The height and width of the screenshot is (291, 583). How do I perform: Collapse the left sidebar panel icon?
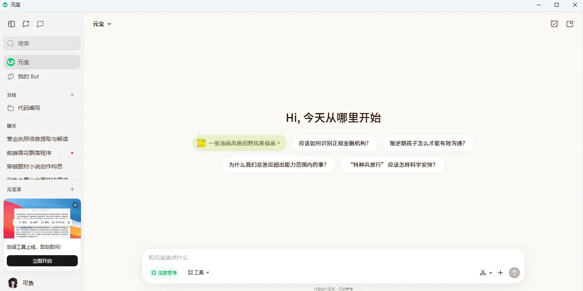12,24
